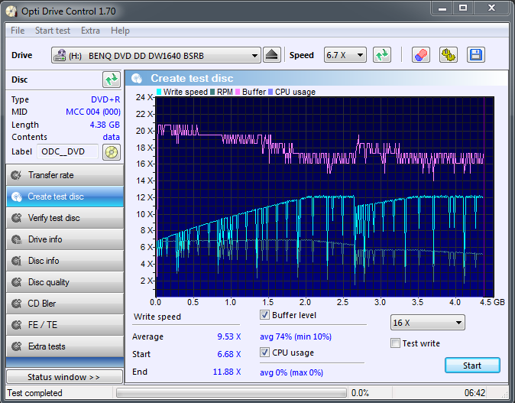Click avg 0% (max 0%) CPU text
The height and width of the screenshot is (403, 515).
[x=291, y=372]
